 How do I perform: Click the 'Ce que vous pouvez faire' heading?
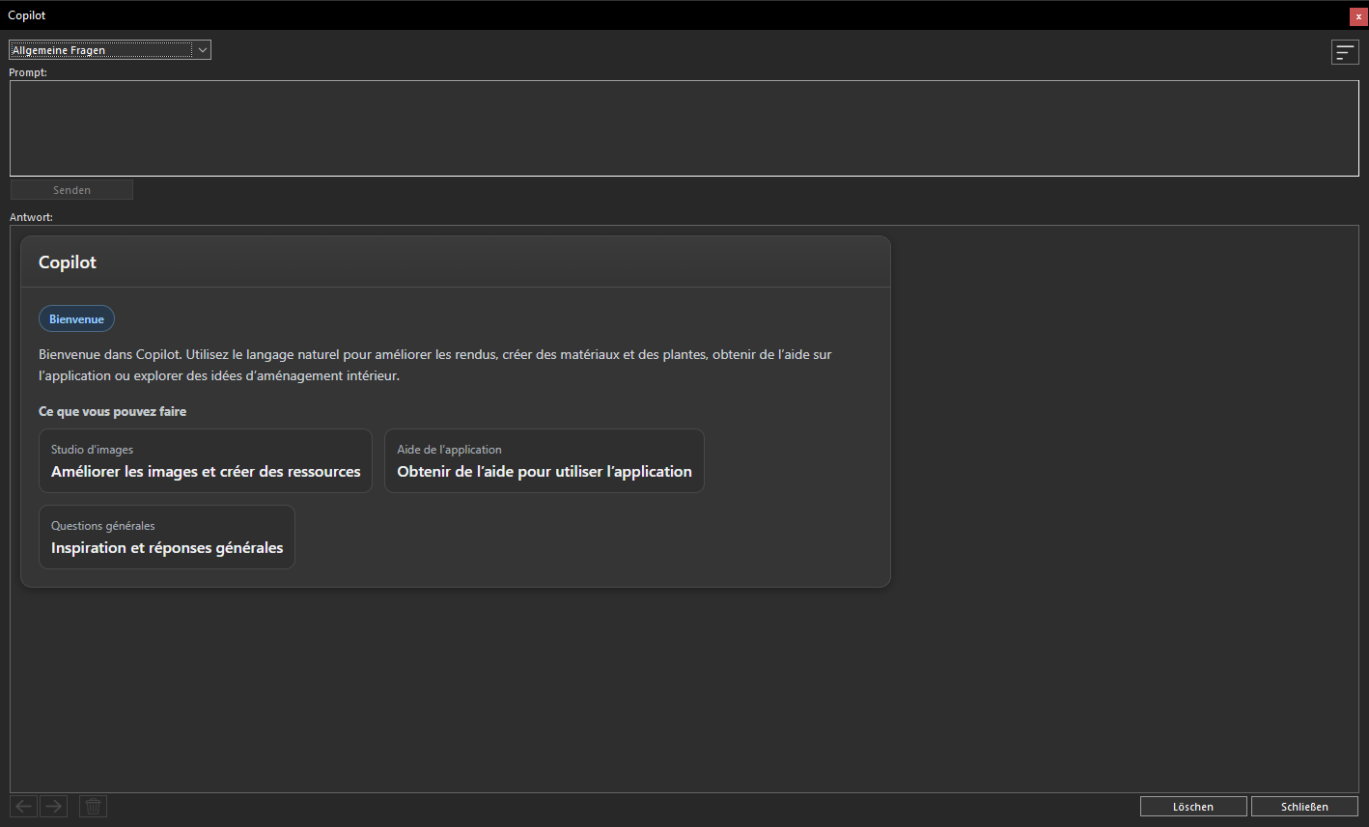point(112,411)
